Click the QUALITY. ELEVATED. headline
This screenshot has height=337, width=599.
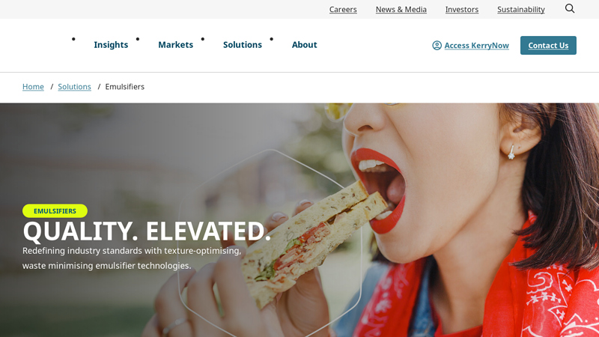point(147,231)
